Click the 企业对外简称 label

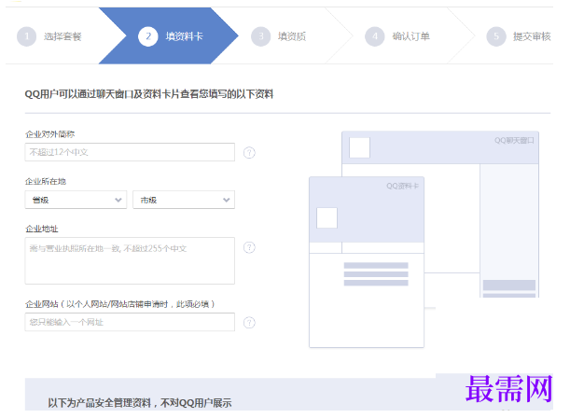(49, 134)
